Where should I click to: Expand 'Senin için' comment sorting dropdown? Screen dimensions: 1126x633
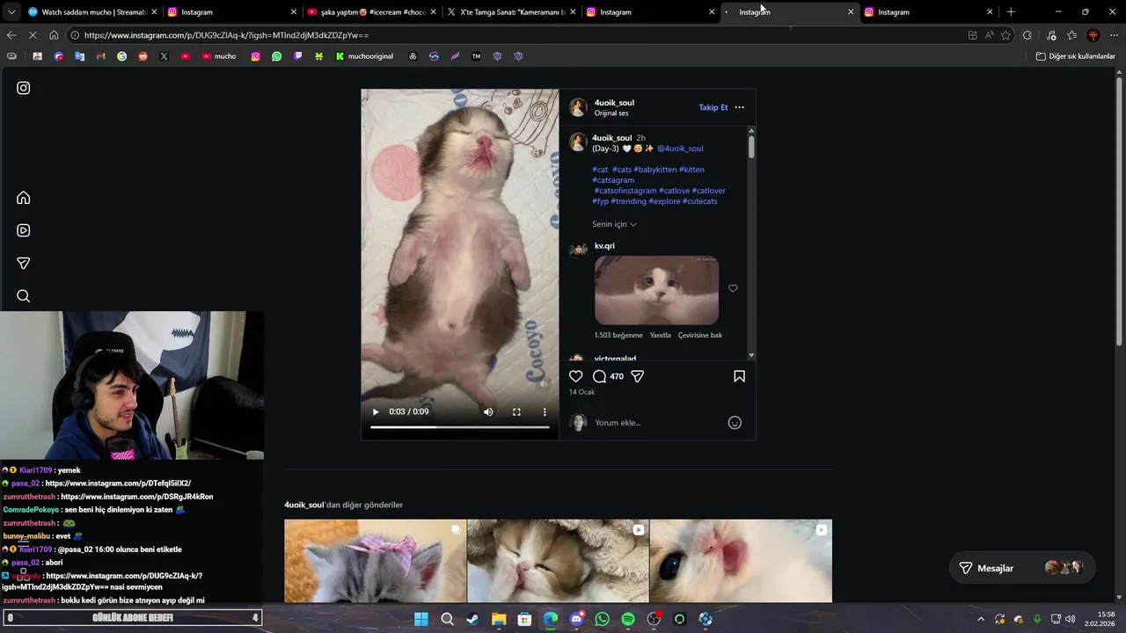point(614,224)
